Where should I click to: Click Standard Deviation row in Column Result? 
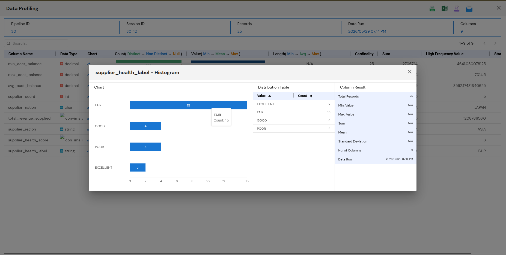tap(376, 141)
